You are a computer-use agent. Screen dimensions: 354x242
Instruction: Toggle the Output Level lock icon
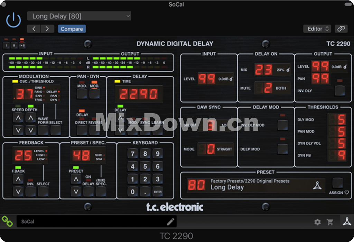(x=345, y=67)
